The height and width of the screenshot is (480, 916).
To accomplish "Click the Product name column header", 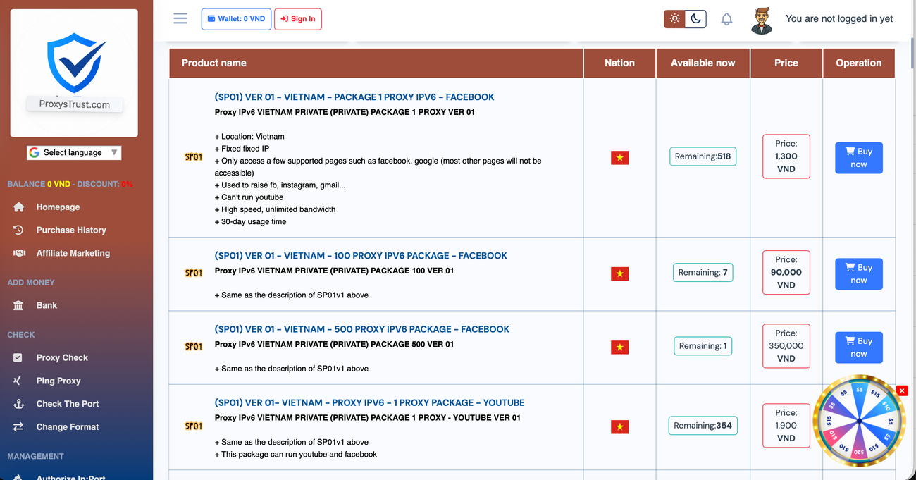I will click(x=376, y=63).
